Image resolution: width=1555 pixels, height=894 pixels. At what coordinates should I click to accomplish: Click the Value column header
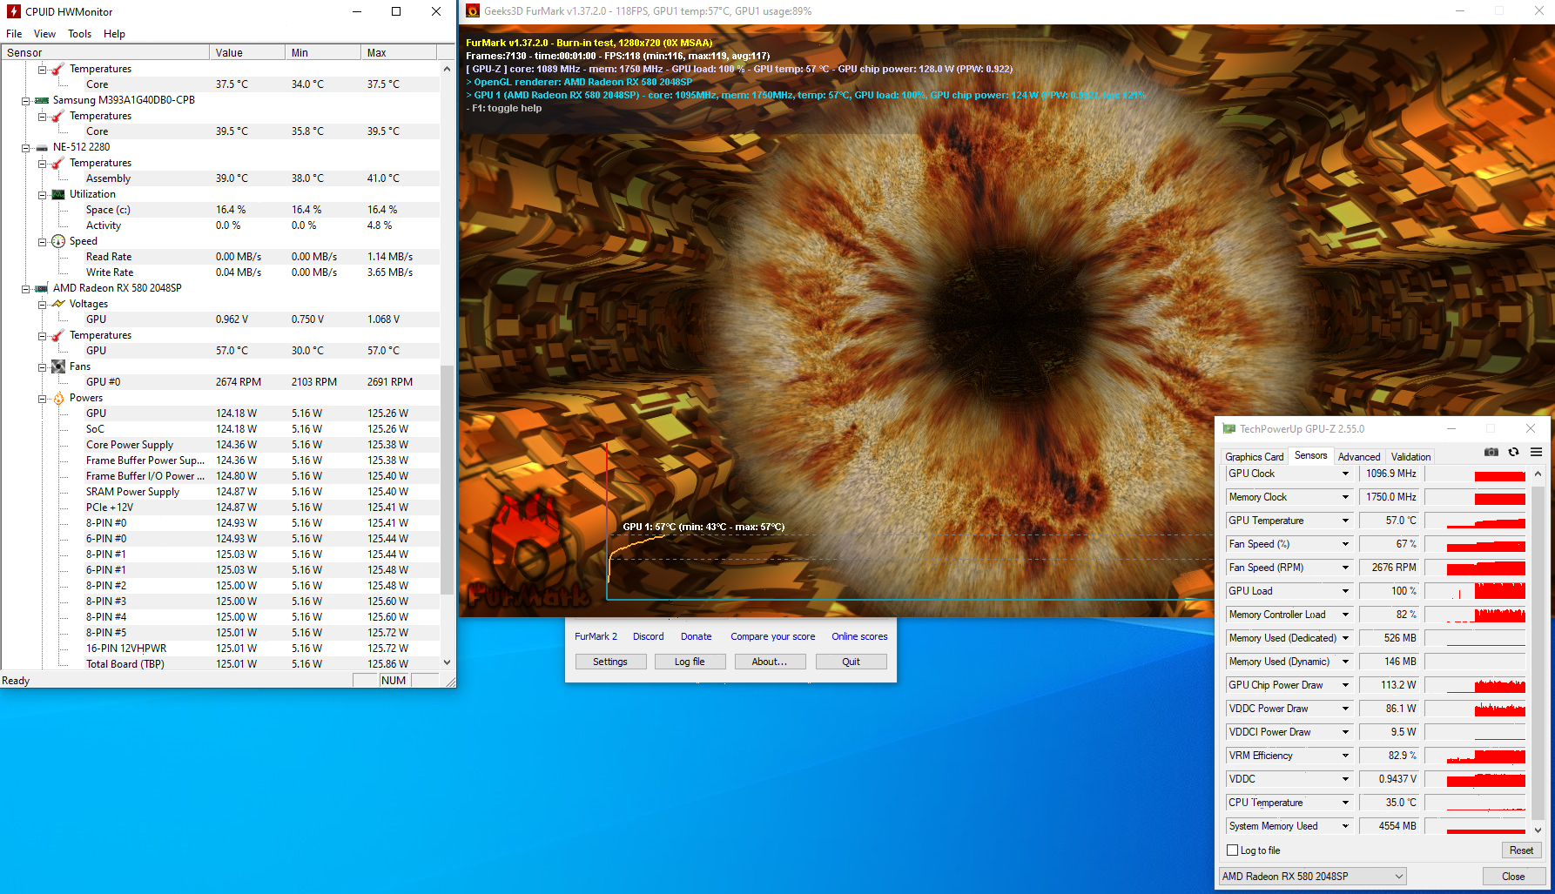(x=247, y=52)
